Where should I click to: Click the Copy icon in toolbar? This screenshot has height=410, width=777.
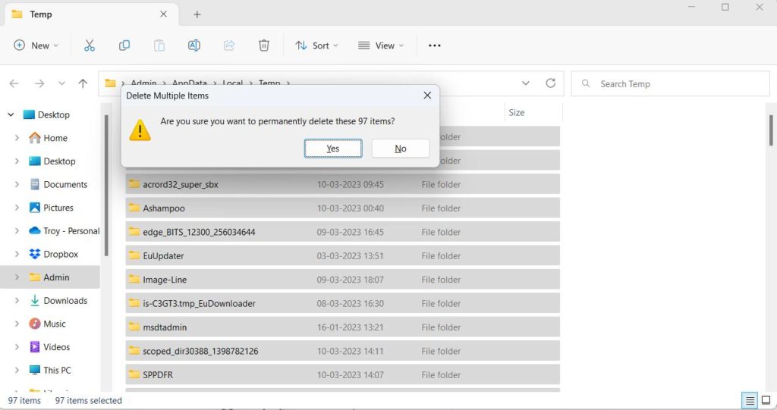pyautogui.click(x=124, y=45)
